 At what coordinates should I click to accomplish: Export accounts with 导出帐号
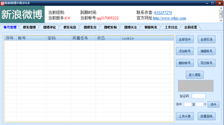point(206,63)
